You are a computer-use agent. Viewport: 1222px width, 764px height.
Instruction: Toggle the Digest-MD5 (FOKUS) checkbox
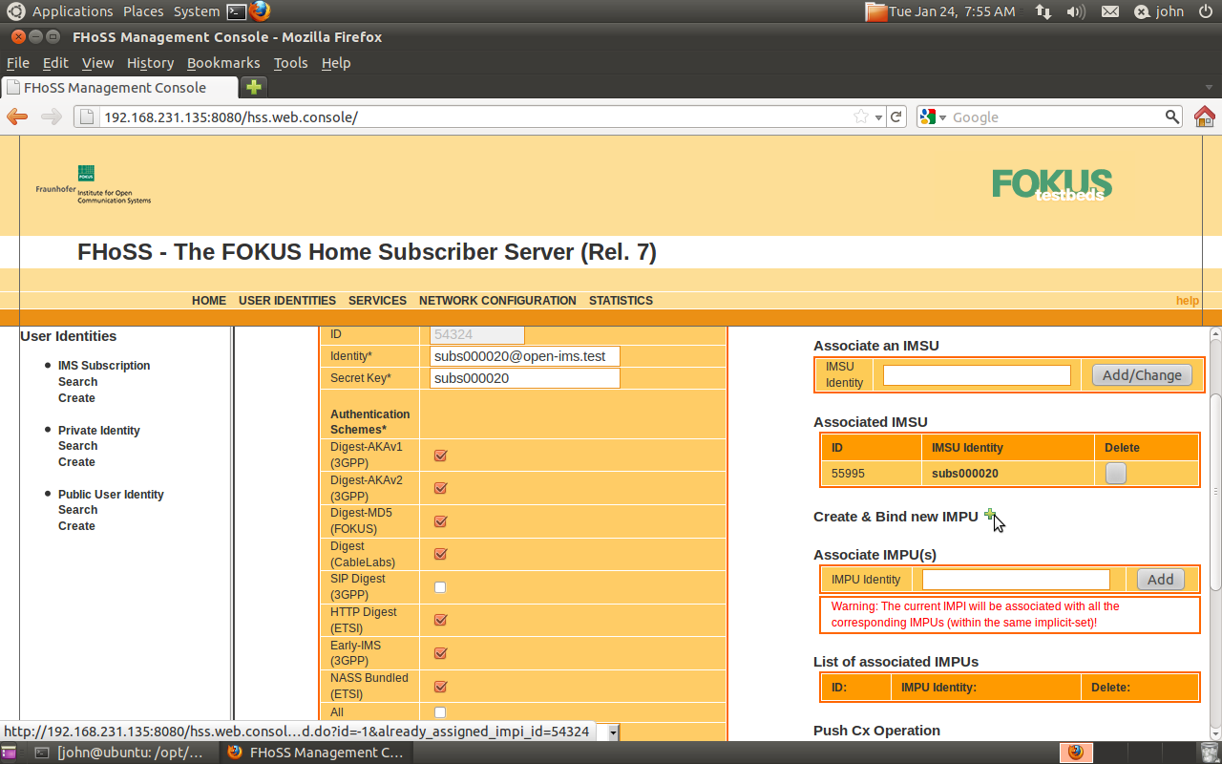pyautogui.click(x=440, y=521)
